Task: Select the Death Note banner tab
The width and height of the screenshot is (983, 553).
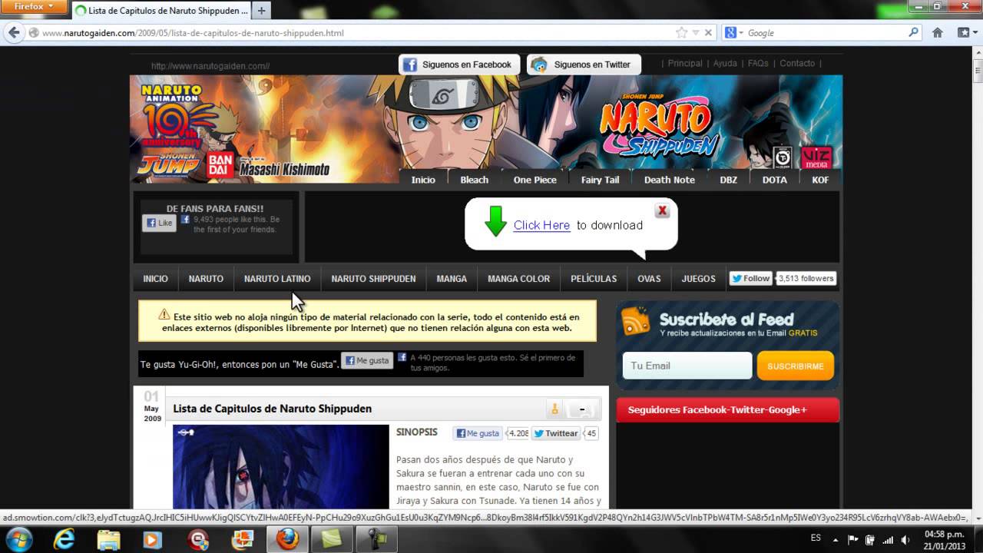Action: point(669,179)
